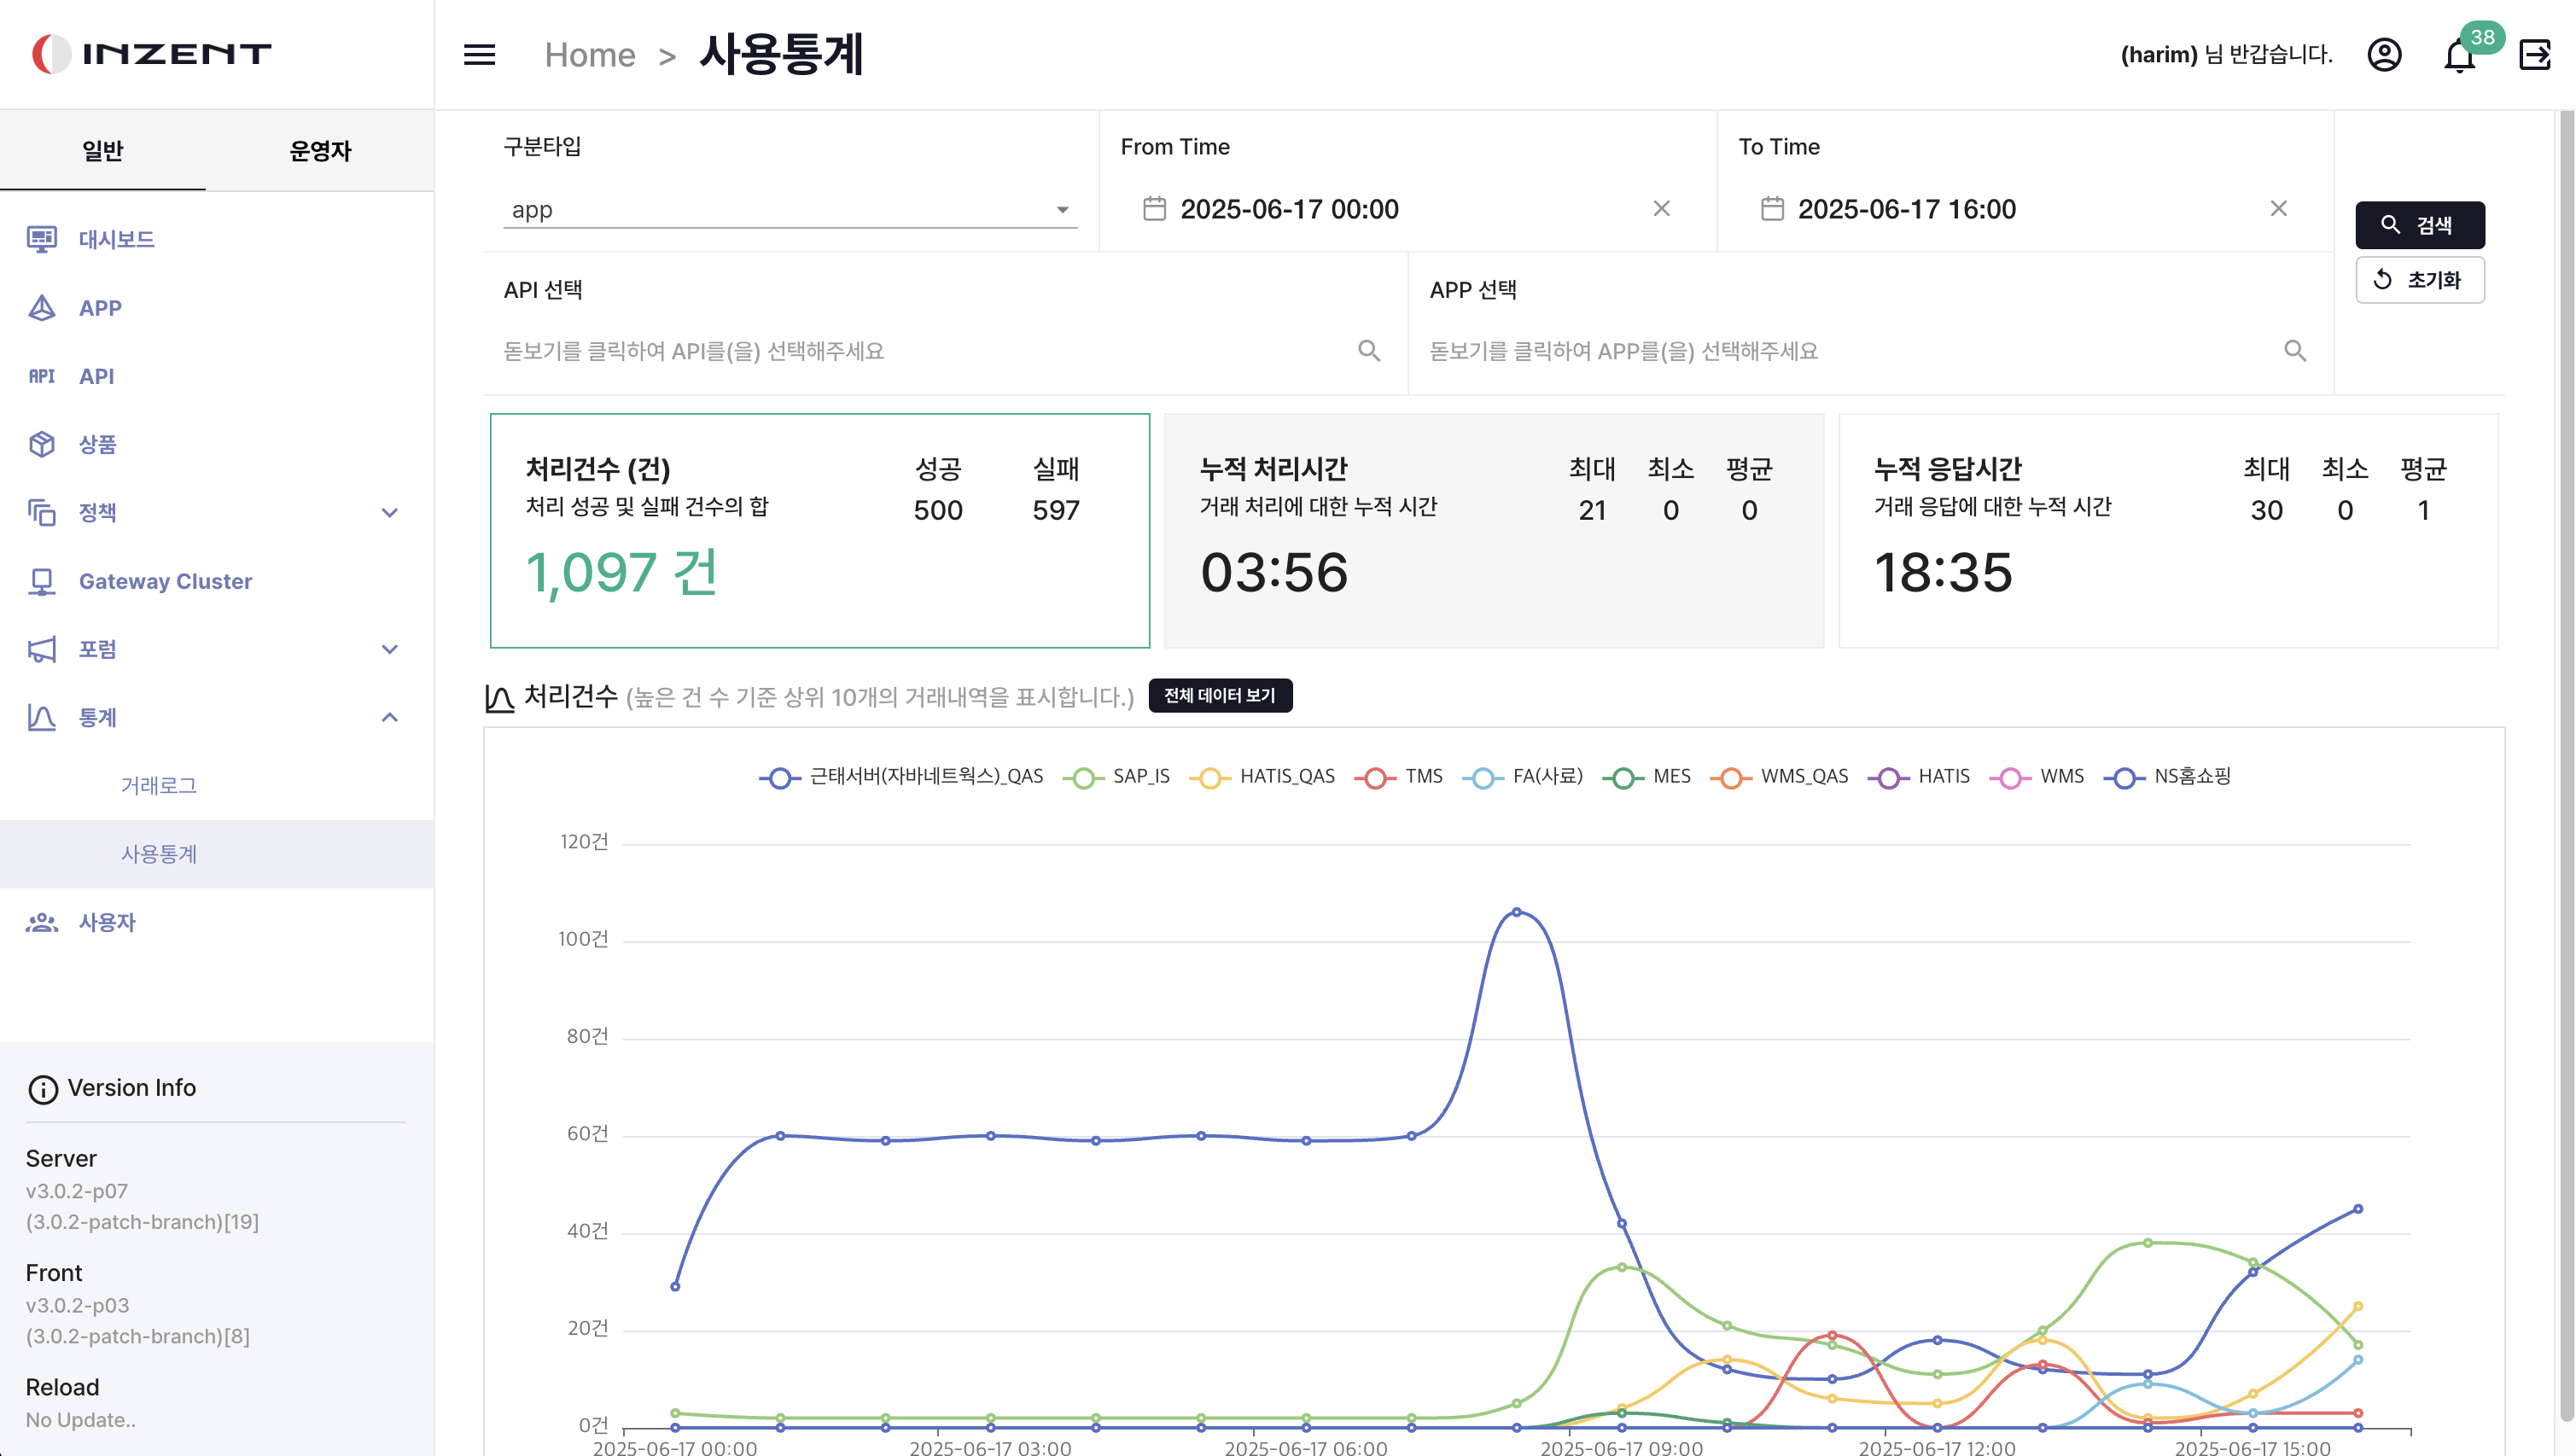
Task: Open the hamburger menu icon
Action: coord(479,54)
